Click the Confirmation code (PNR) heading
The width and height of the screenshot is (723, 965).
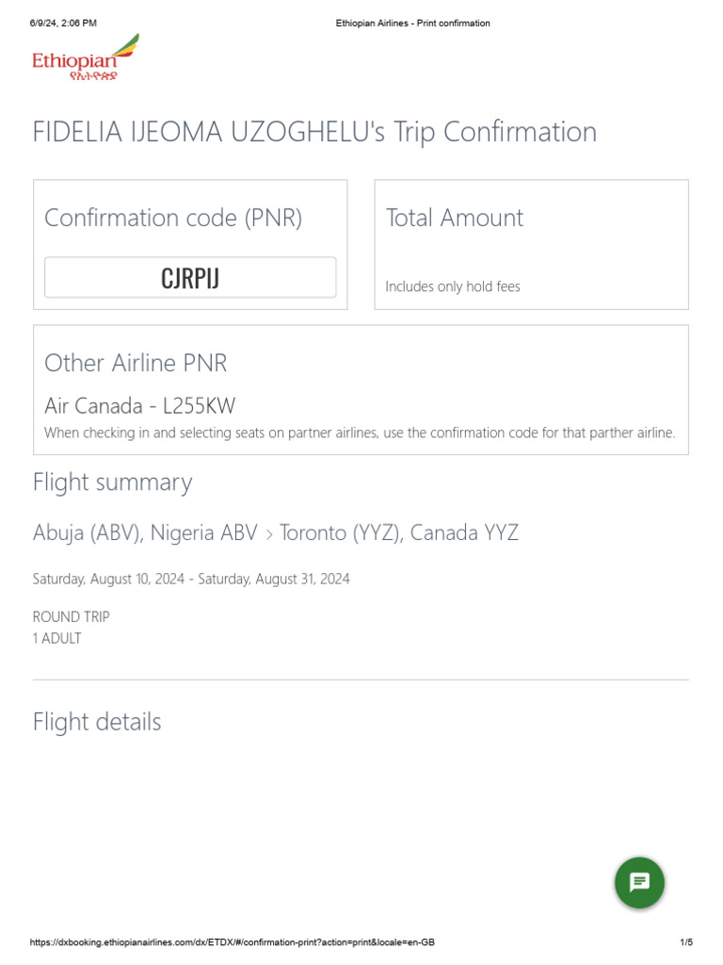(x=173, y=218)
